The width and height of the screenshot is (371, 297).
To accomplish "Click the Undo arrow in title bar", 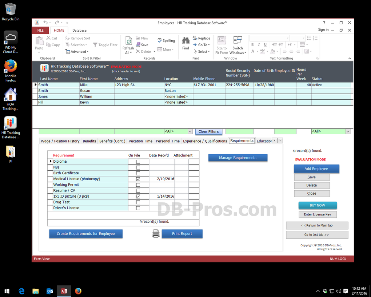I will point(45,23).
